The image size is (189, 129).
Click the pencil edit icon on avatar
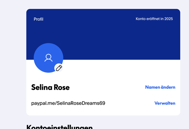59,68
